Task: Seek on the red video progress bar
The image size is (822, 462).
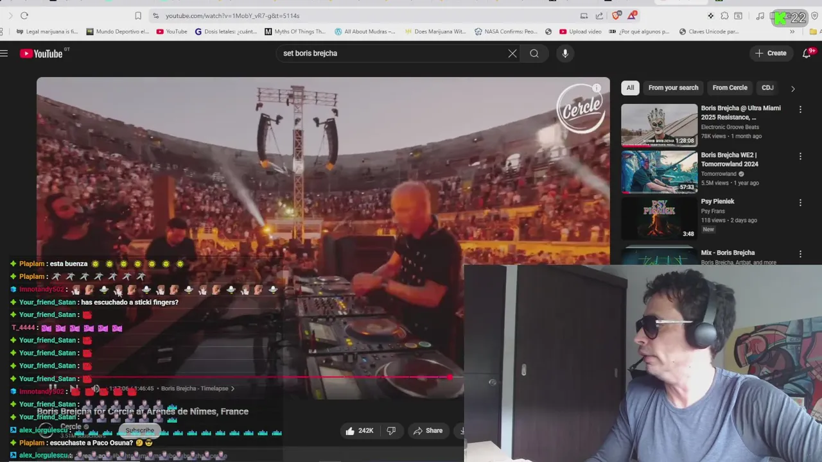Action: (x=250, y=377)
